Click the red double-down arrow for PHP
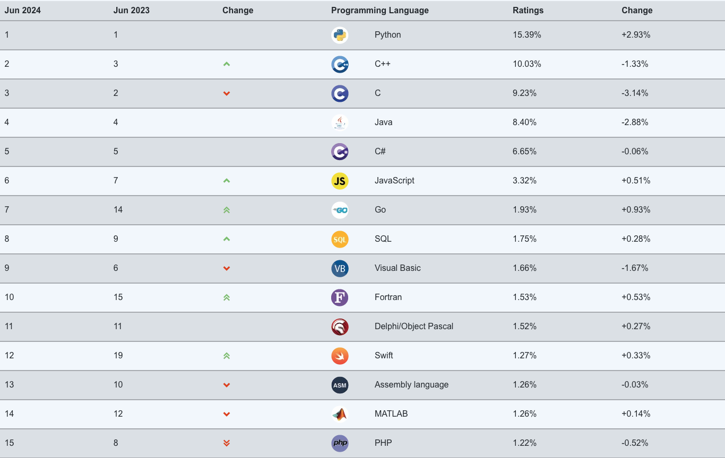This screenshot has height=458, width=725. pos(227,443)
